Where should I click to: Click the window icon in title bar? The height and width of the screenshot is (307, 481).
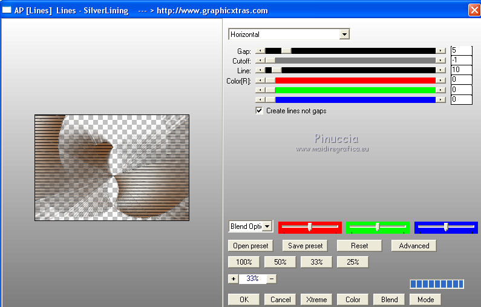(x=7, y=10)
